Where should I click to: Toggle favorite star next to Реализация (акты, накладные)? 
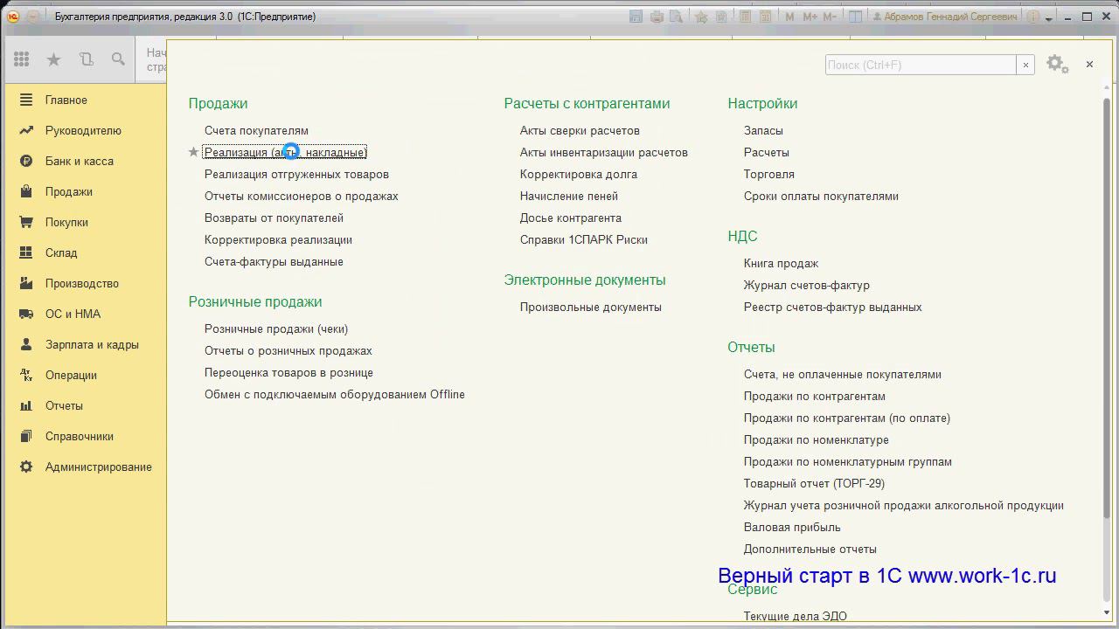pyautogui.click(x=194, y=152)
